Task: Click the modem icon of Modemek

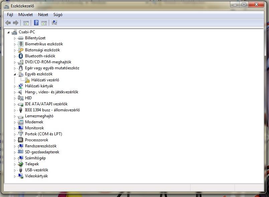Action: tap(21, 122)
